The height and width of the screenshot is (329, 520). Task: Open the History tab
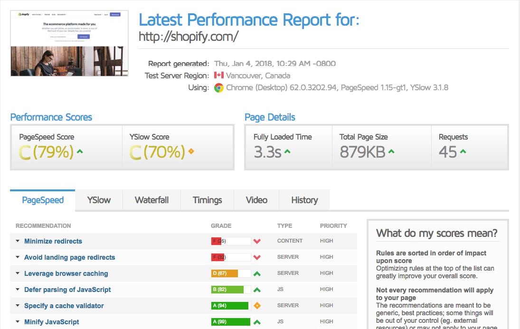click(x=304, y=200)
